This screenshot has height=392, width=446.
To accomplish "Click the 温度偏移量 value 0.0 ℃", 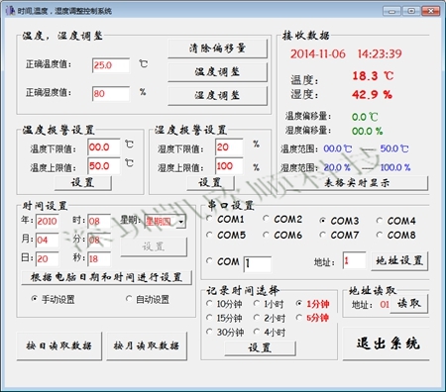I will [x=365, y=117].
